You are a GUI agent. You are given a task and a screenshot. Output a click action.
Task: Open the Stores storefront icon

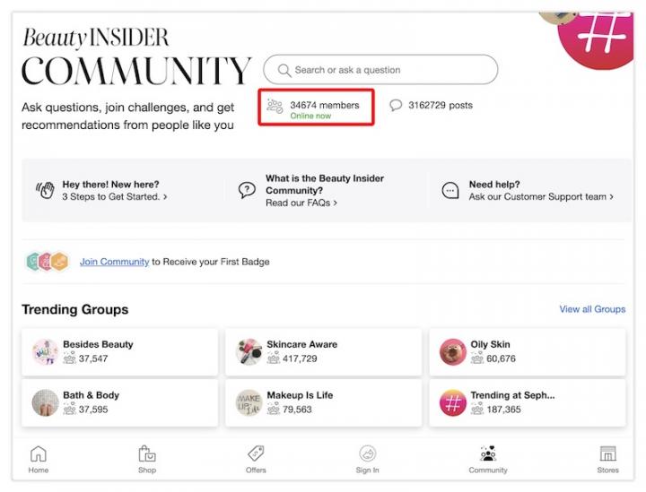click(x=607, y=453)
